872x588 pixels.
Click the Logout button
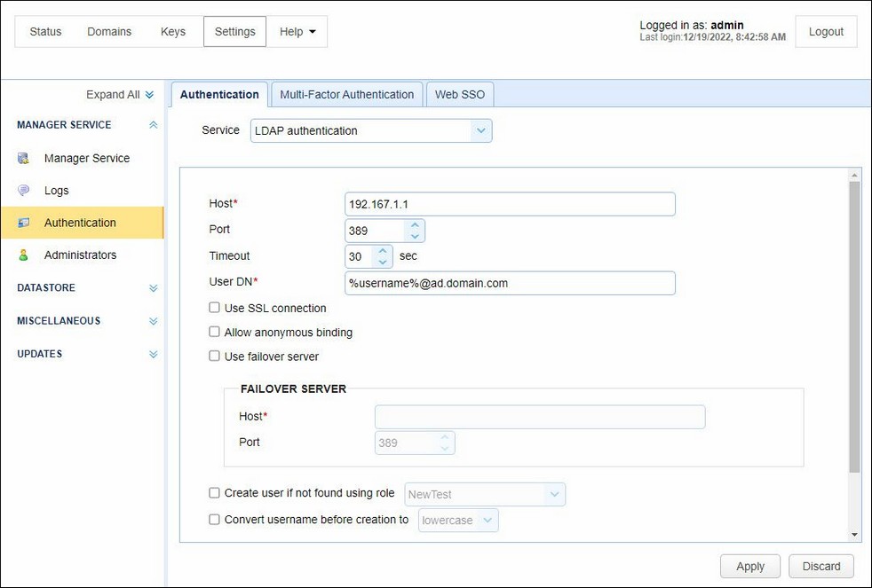pos(826,32)
